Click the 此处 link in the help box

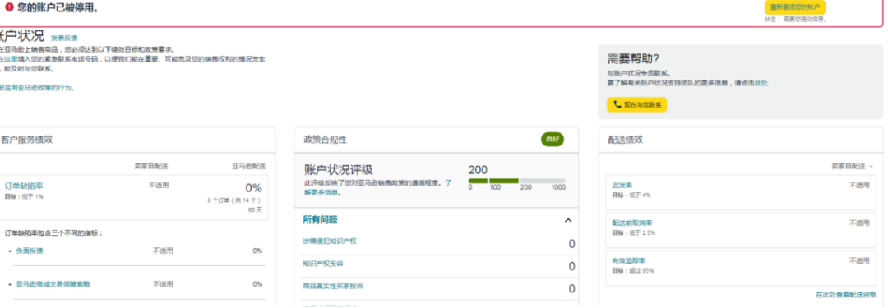click(x=761, y=83)
